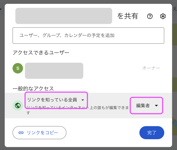Screen dimensions: 177x150
Task: Click the green globe access icon
Action: (x=18, y=105)
